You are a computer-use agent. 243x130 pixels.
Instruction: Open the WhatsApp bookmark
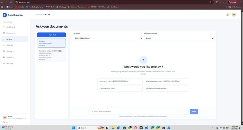click(x=62, y=7)
